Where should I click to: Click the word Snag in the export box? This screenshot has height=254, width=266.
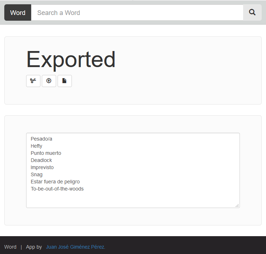coord(36,174)
